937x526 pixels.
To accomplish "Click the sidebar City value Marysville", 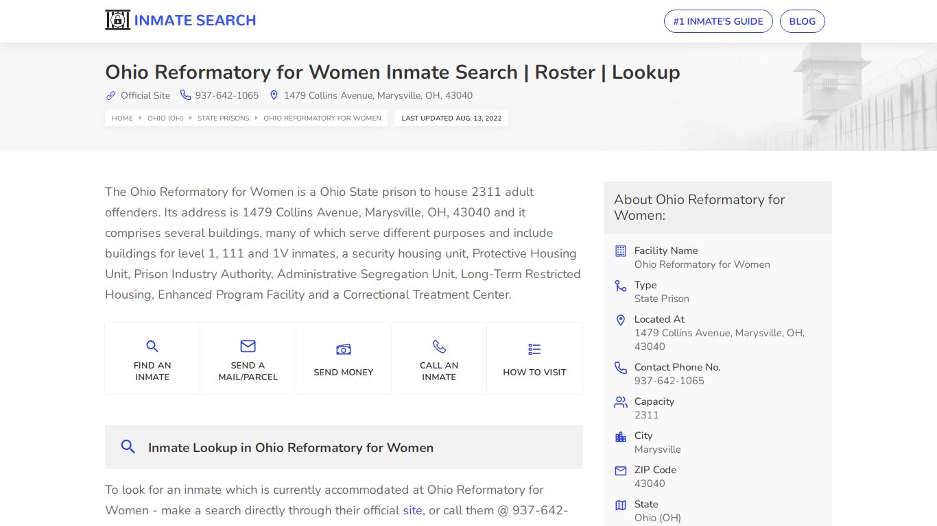I will pos(658,449).
